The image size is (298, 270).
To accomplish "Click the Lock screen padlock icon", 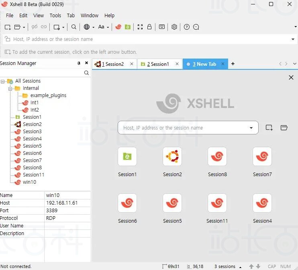I will pyautogui.click(x=149, y=27).
